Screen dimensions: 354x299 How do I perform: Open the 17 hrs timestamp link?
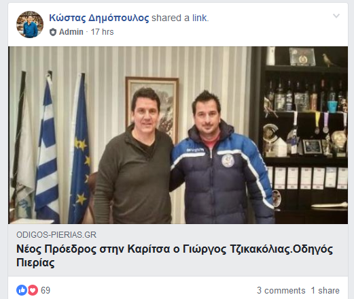[102, 32]
